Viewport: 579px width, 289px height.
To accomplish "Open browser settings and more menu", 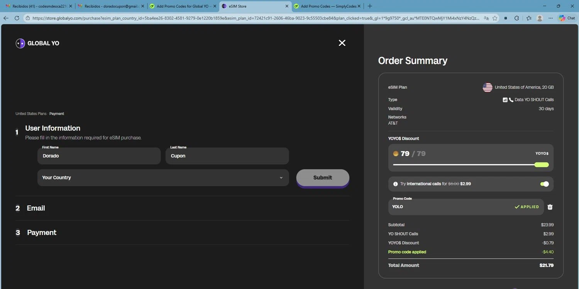I will click(x=550, y=18).
